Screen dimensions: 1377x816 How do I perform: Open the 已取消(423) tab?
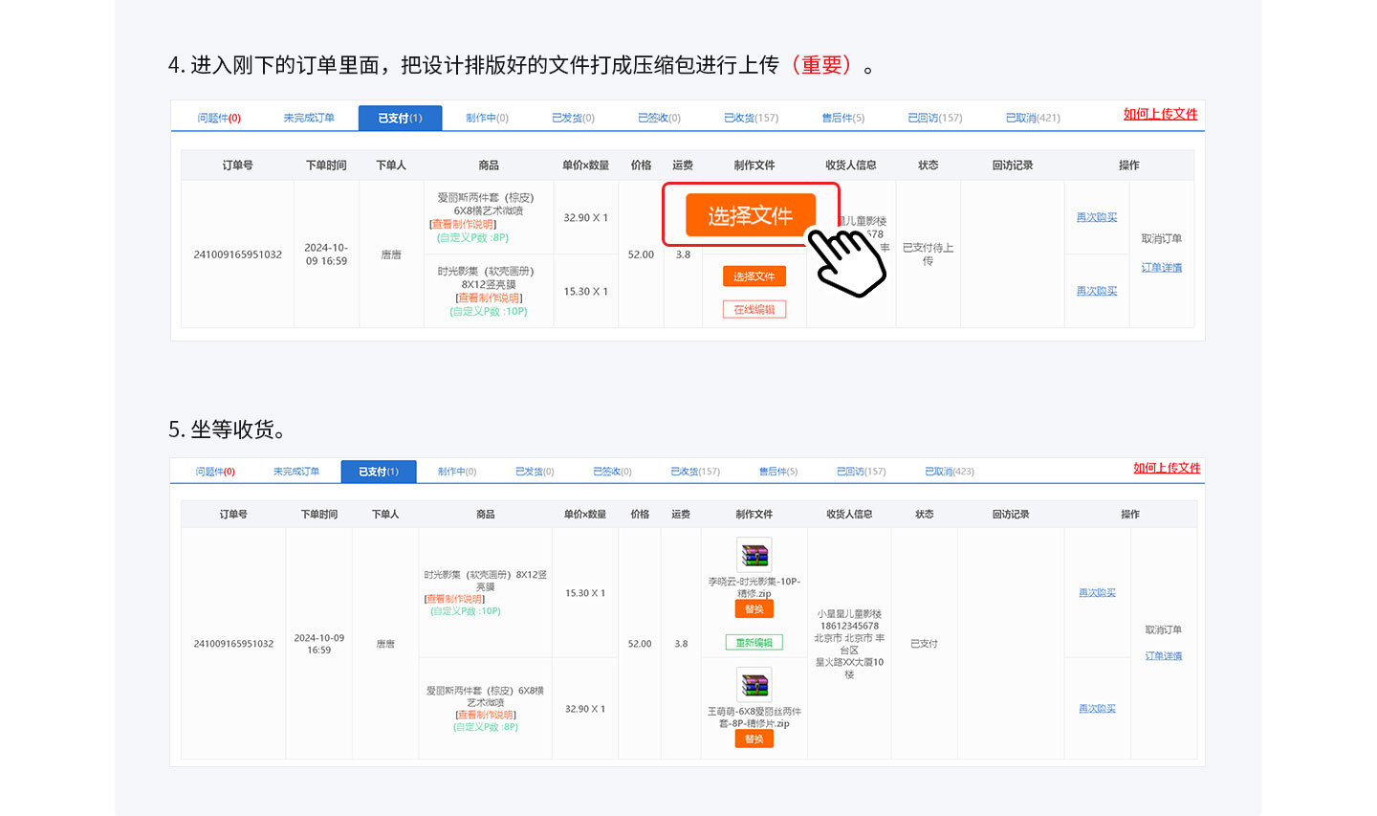pyautogui.click(x=950, y=472)
